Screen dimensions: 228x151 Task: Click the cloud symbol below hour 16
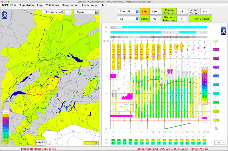pyautogui.click(x=187, y=137)
